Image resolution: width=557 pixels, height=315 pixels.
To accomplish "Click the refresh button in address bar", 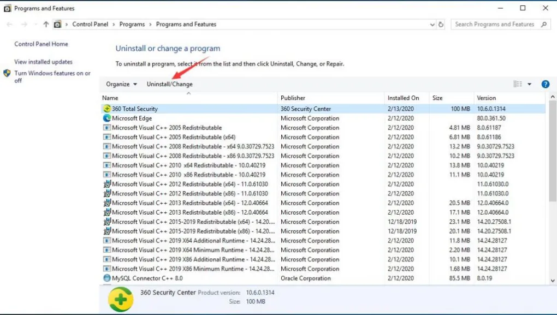I will coord(441,25).
